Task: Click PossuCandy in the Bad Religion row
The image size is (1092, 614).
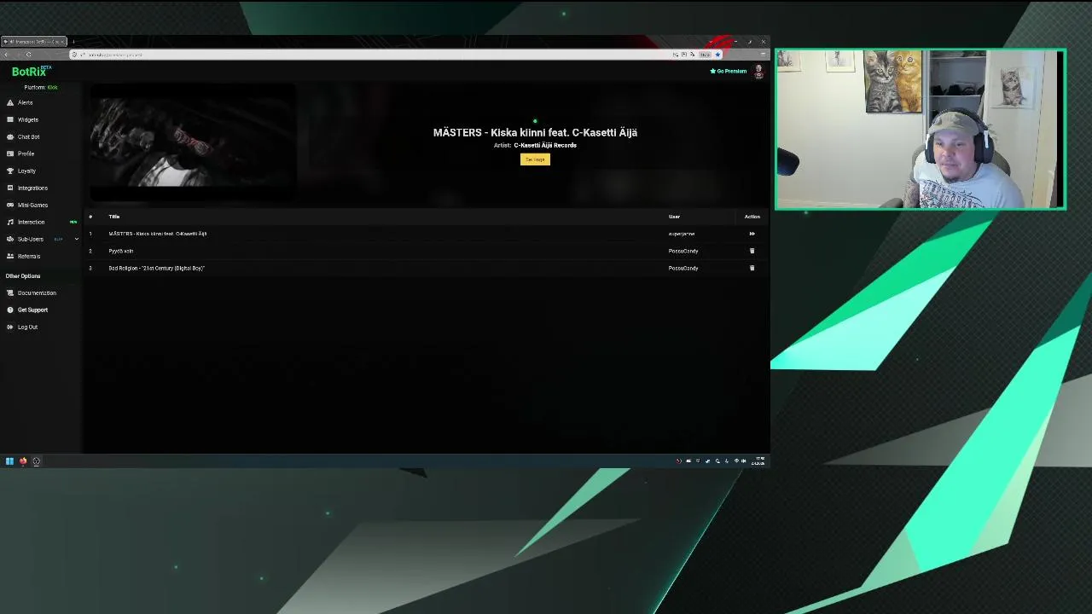Action: 683,268
